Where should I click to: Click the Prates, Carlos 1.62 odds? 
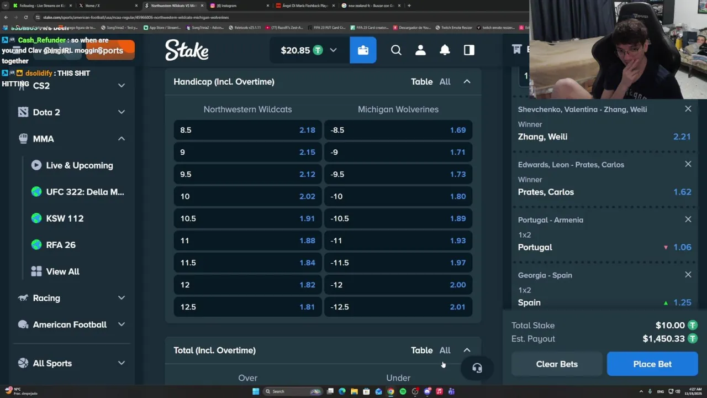tap(682, 192)
